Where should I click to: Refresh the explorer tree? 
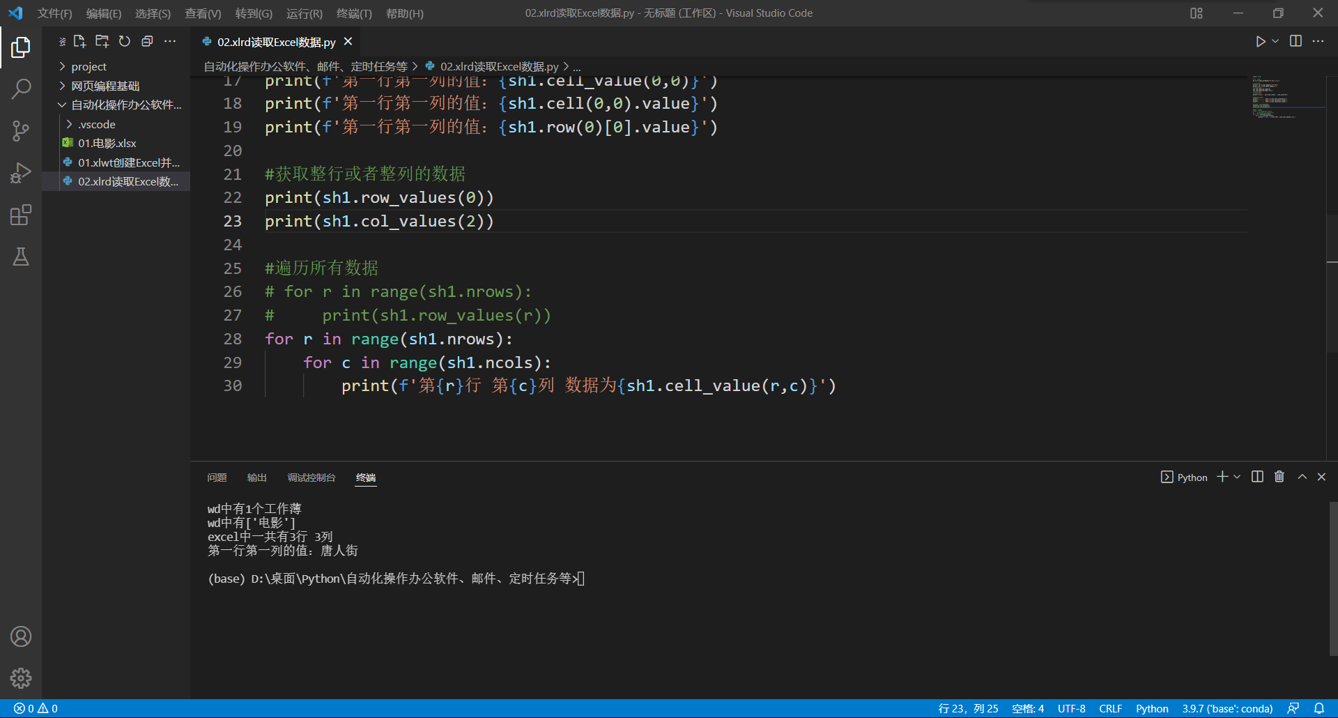[x=125, y=42]
